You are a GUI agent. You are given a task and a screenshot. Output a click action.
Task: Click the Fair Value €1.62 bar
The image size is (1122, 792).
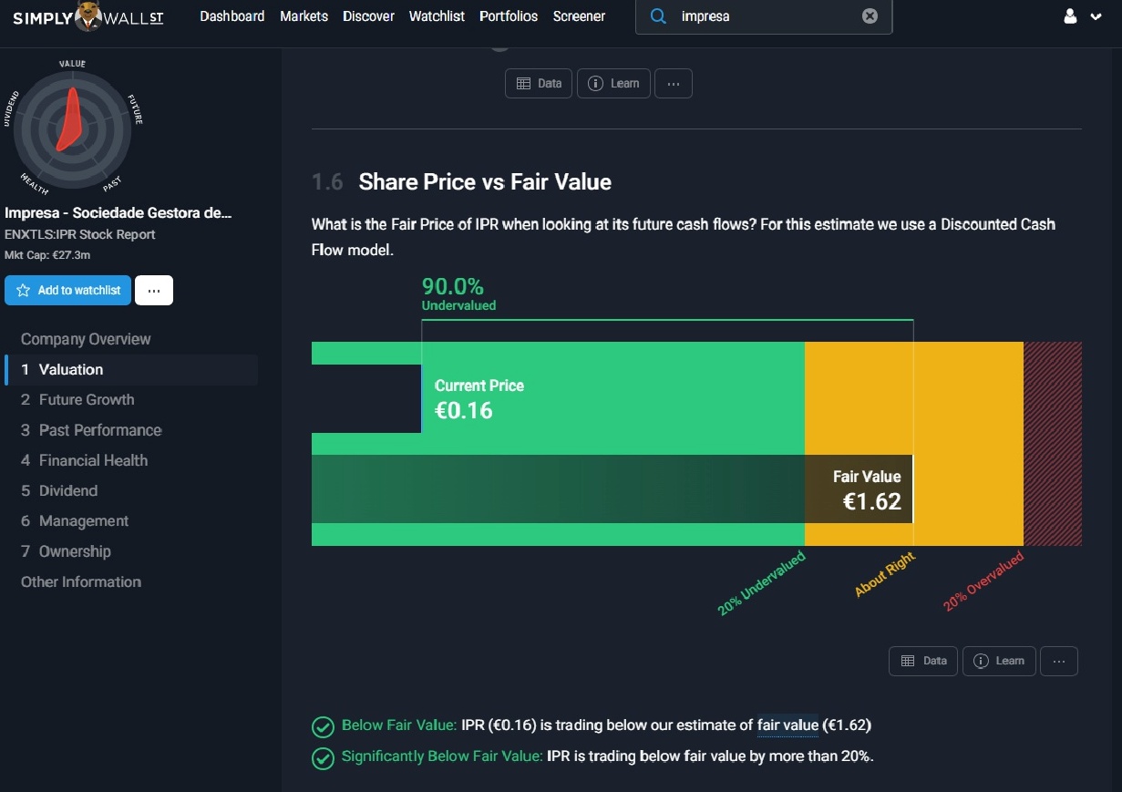coord(857,489)
